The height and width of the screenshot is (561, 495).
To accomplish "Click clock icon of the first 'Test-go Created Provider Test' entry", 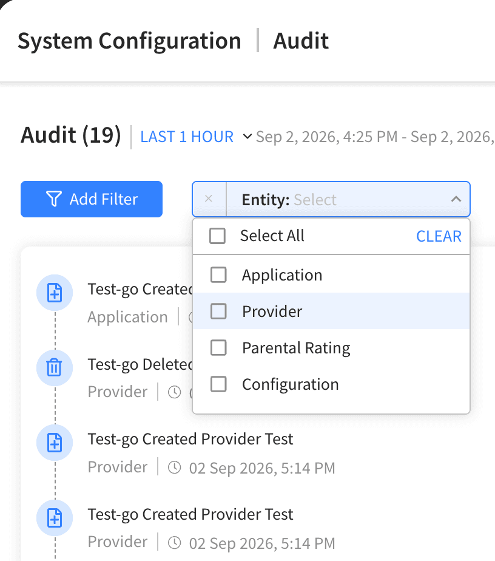I will pyautogui.click(x=175, y=467).
